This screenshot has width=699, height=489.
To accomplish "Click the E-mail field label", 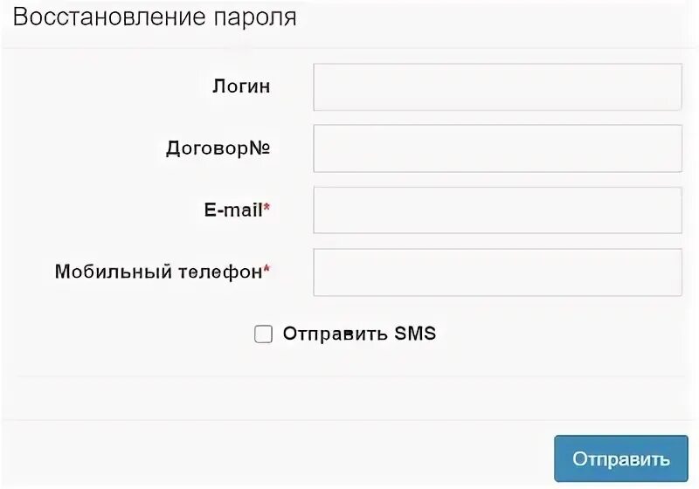I will (232, 210).
